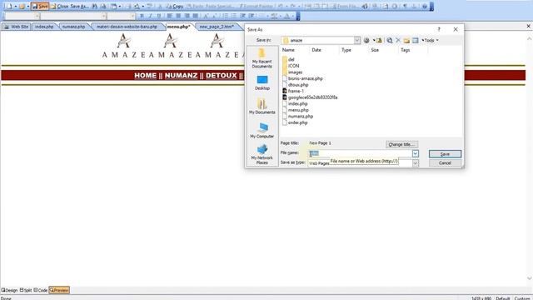Toggle Italic formatting
This screenshot has width=533, height=300.
[150, 16]
